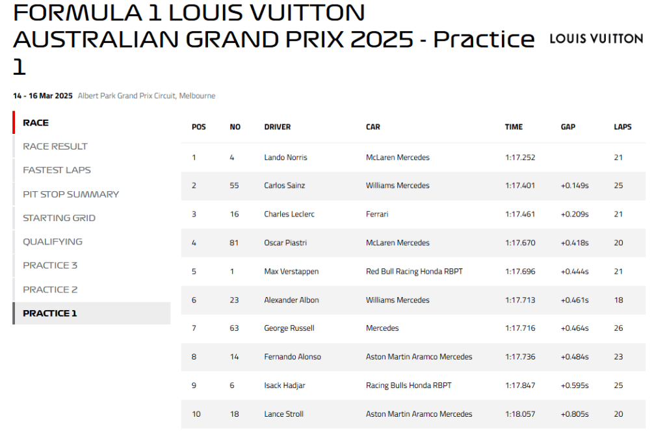
Task: Click Max Verstappen driver name
Action: click(291, 272)
